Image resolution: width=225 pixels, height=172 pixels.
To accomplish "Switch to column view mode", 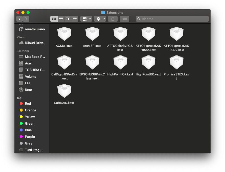I will (68, 19).
